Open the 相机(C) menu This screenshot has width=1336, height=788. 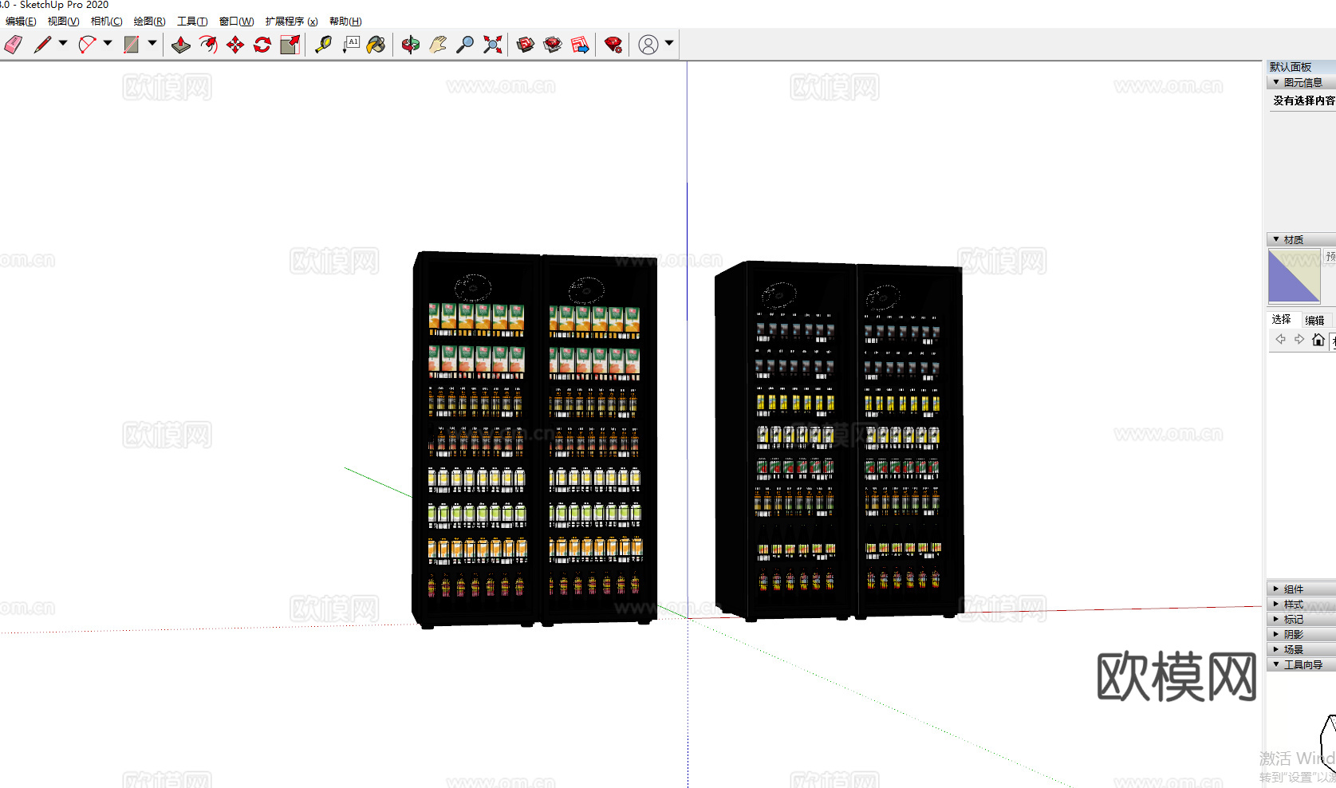coord(106,22)
